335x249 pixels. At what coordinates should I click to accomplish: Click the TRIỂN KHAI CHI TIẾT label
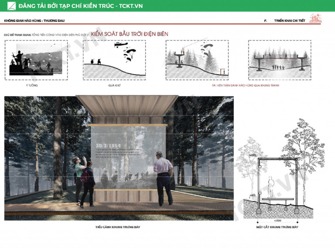point(290,21)
